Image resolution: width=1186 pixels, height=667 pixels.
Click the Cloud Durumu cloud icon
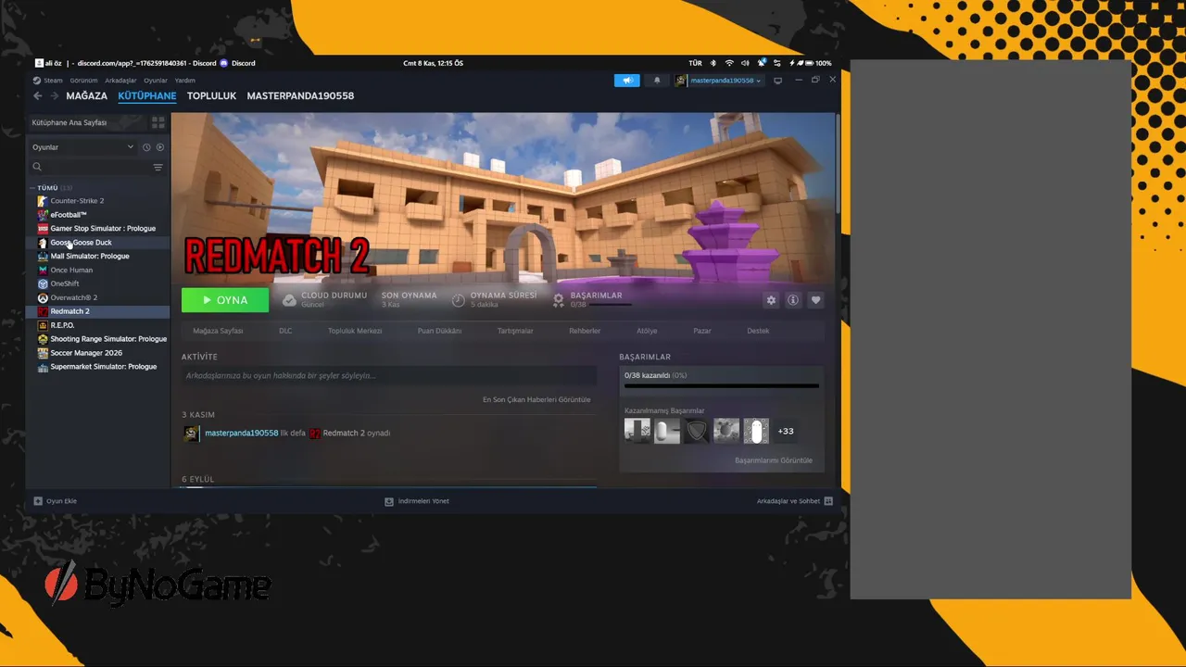click(289, 300)
